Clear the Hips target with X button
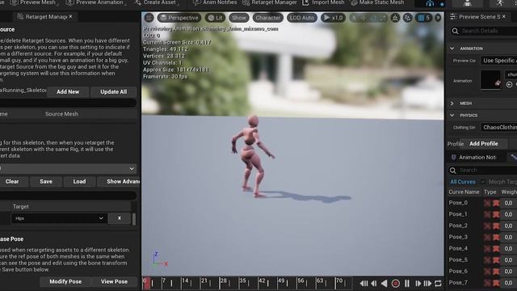 click(120, 218)
